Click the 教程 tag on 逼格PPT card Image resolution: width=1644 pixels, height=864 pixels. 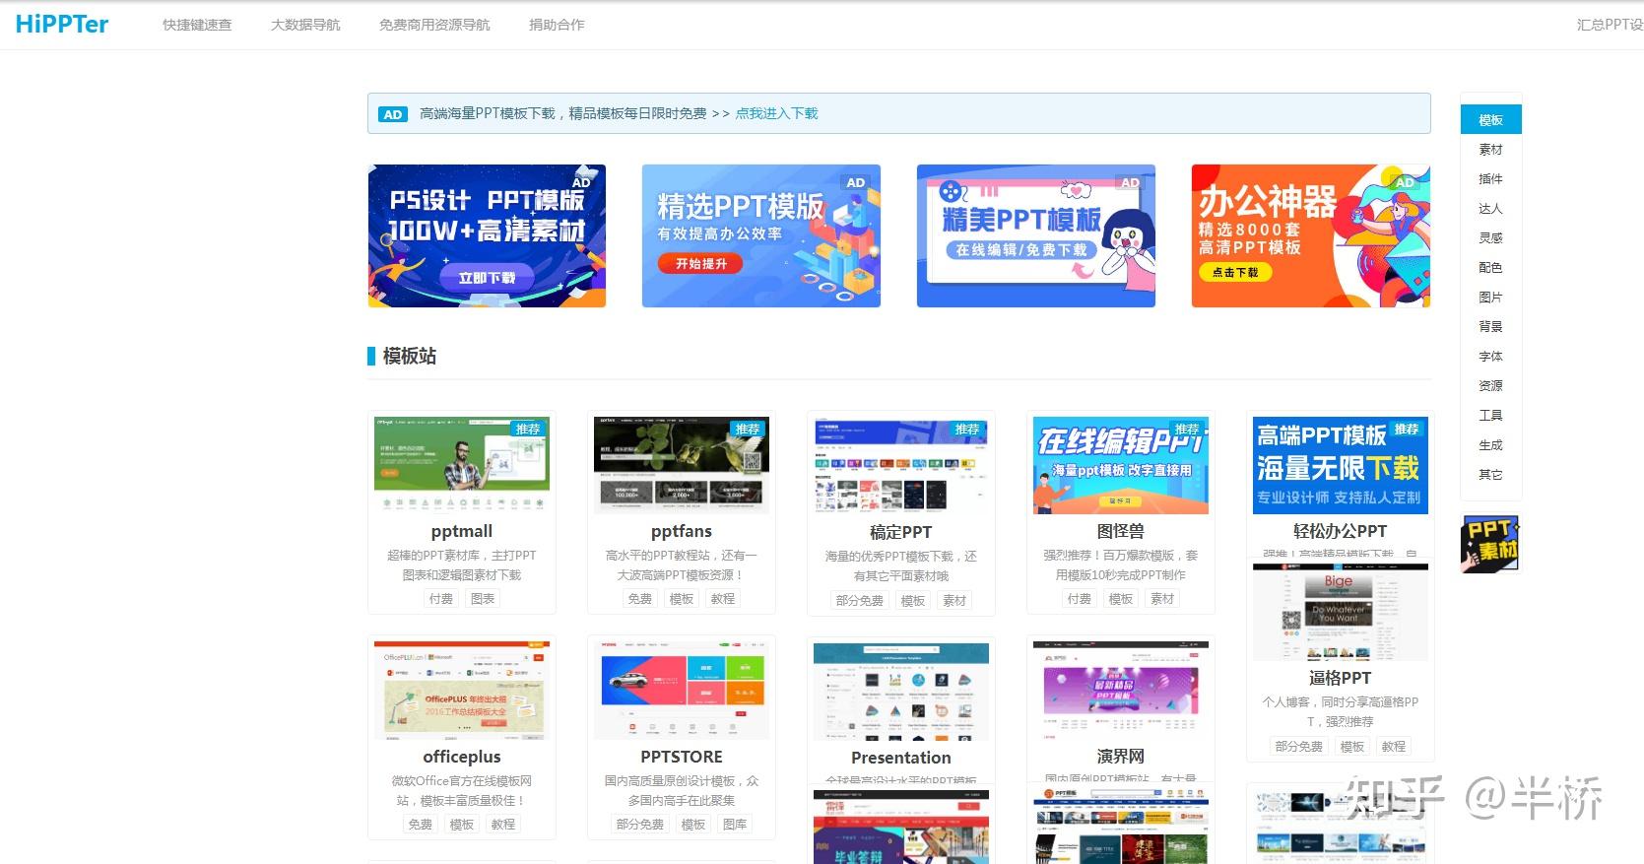point(1394,747)
